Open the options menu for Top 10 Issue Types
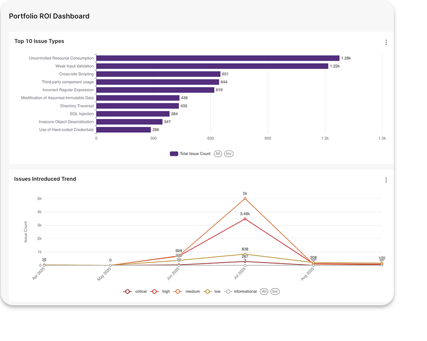 (386, 42)
